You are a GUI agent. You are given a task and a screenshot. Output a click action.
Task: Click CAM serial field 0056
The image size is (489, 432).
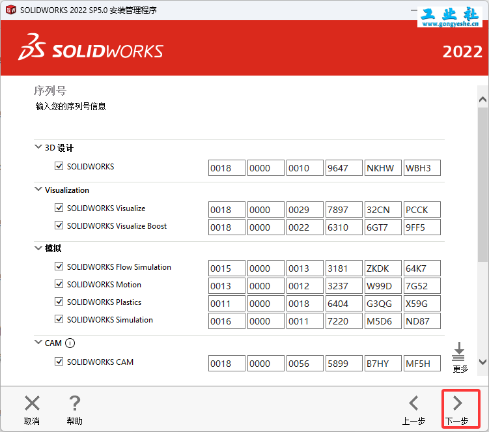(305, 364)
